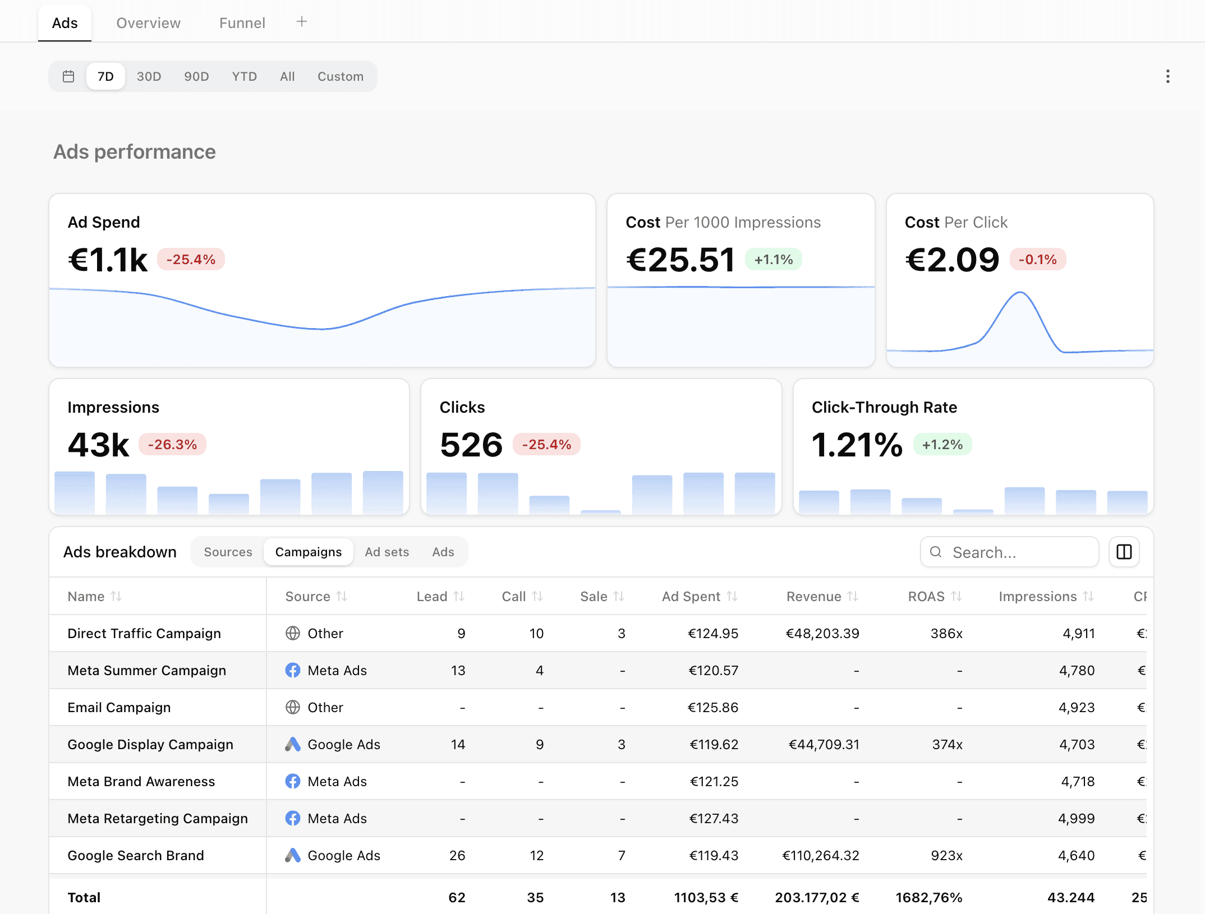Open the Custom date range picker
1205x914 pixels.
pos(340,76)
